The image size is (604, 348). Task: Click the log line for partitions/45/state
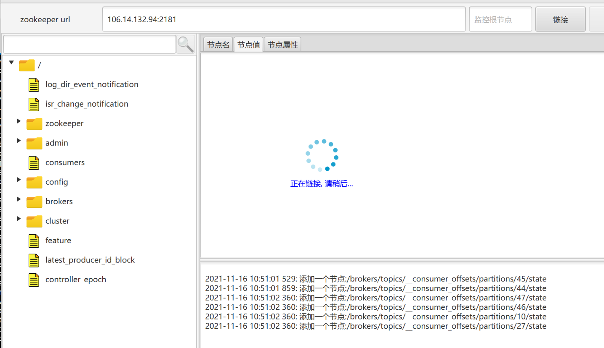pyautogui.click(x=376, y=279)
